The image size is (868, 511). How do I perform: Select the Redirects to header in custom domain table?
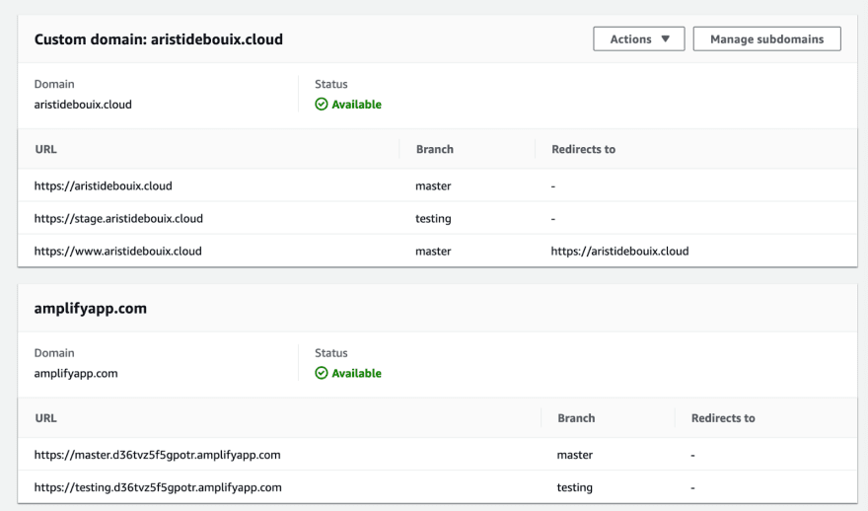[584, 150]
